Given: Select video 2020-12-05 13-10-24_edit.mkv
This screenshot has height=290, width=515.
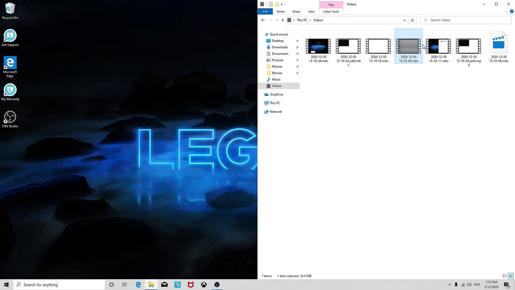Looking at the screenshot, I should [x=348, y=52].
